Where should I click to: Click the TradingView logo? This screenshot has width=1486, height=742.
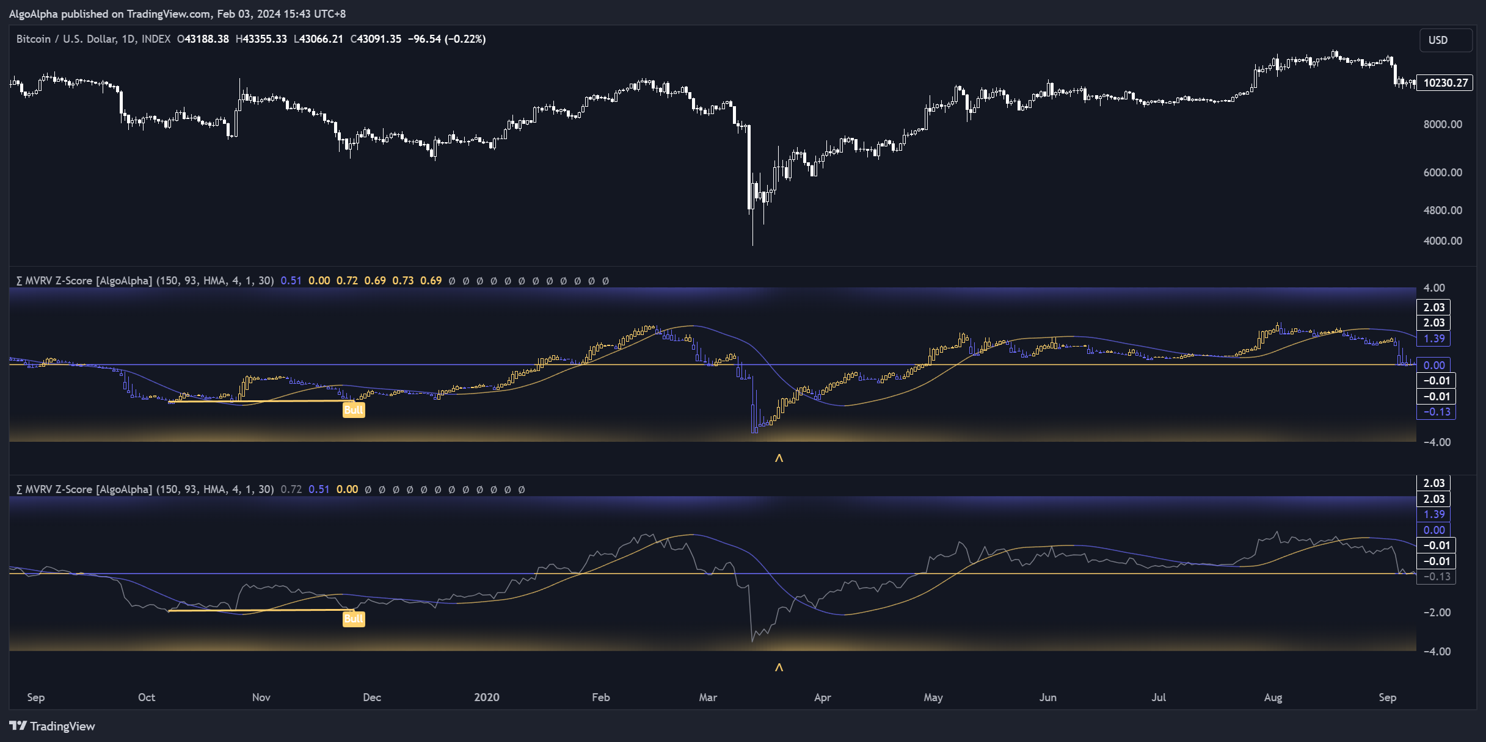[x=52, y=726]
